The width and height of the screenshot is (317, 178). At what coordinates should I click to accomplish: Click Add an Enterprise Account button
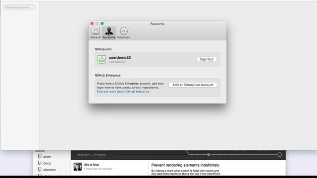tap(193, 85)
